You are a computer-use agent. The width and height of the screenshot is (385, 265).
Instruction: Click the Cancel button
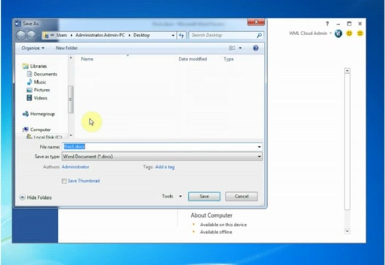click(241, 197)
